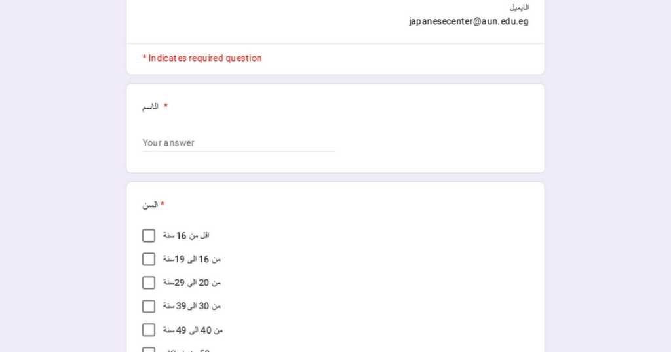Click the 'الايميل' label at top
The height and width of the screenshot is (352, 671).
pyautogui.click(x=519, y=7)
